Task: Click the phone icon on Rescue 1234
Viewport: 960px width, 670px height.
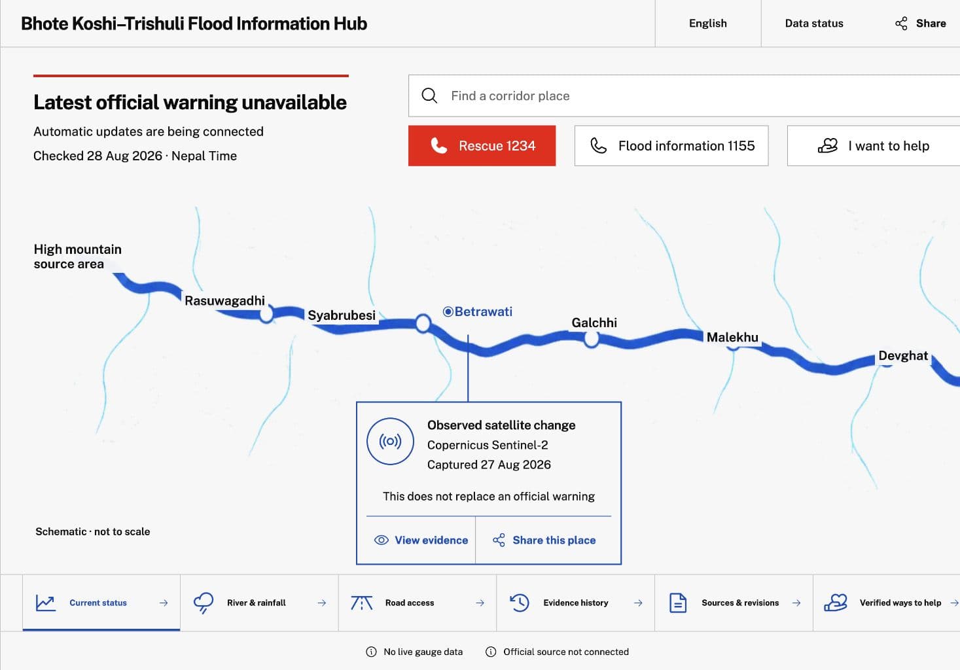Action: (439, 145)
